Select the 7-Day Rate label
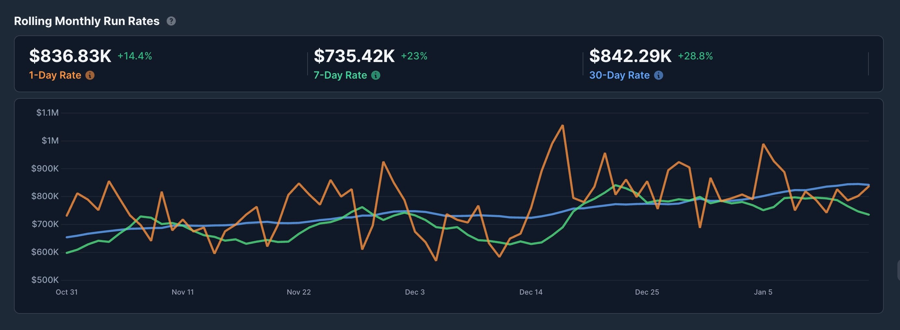Image resolution: width=900 pixels, height=330 pixels. click(x=340, y=75)
